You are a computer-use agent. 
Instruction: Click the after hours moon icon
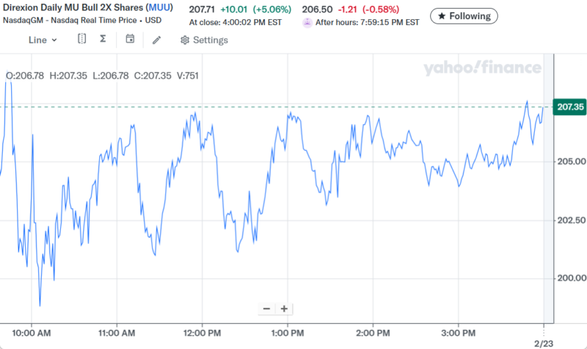point(307,22)
